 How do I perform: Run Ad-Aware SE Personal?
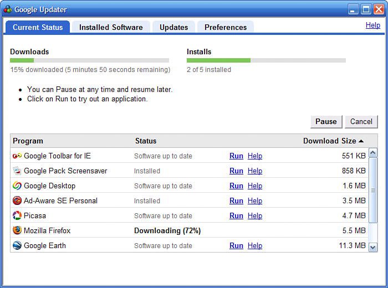coord(236,200)
